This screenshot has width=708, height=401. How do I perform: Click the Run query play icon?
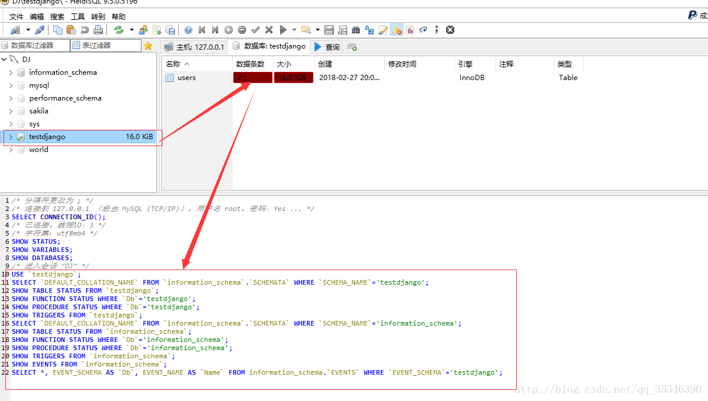(283, 30)
